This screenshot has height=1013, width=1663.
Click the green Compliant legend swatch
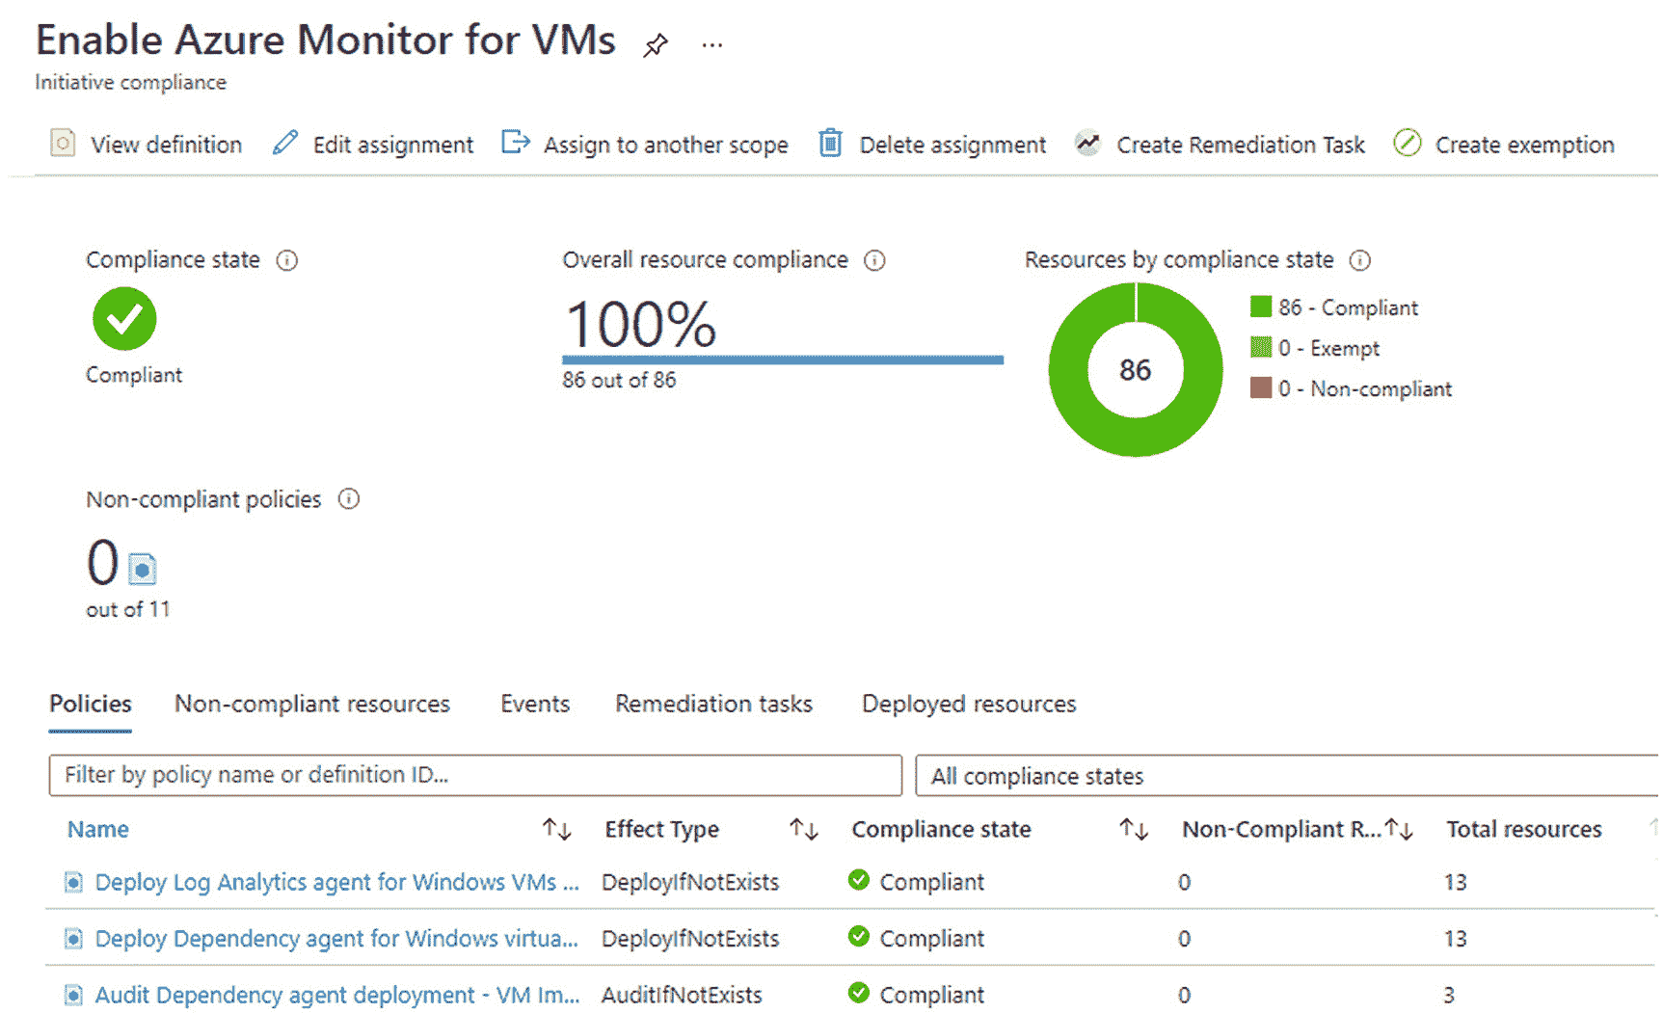point(1260,307)
